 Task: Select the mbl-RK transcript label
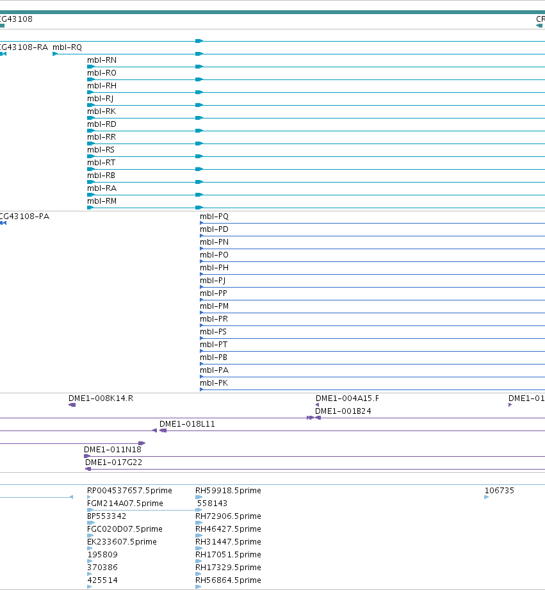(102, 111)
